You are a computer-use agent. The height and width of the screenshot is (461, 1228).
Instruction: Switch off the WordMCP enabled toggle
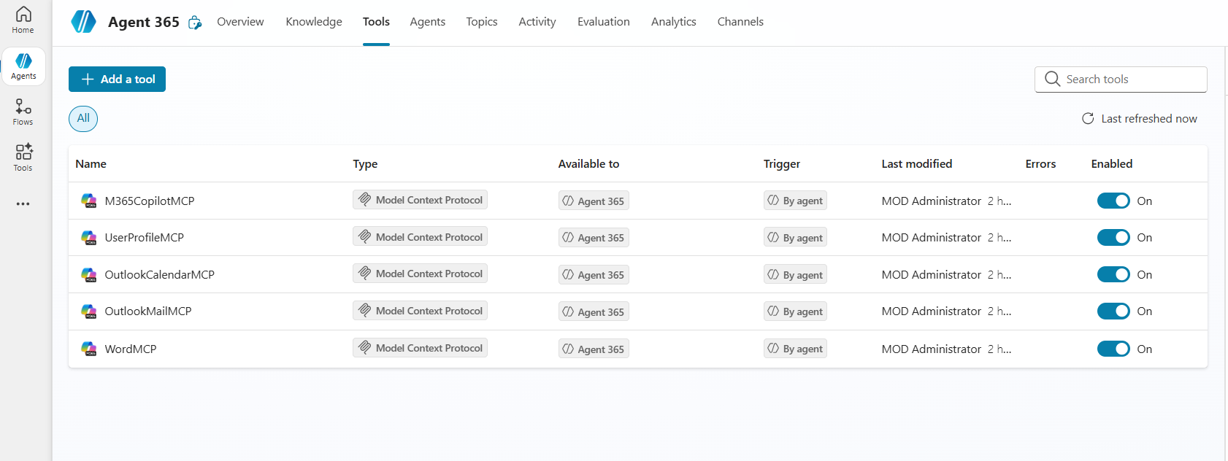[x=1113, y=349]
